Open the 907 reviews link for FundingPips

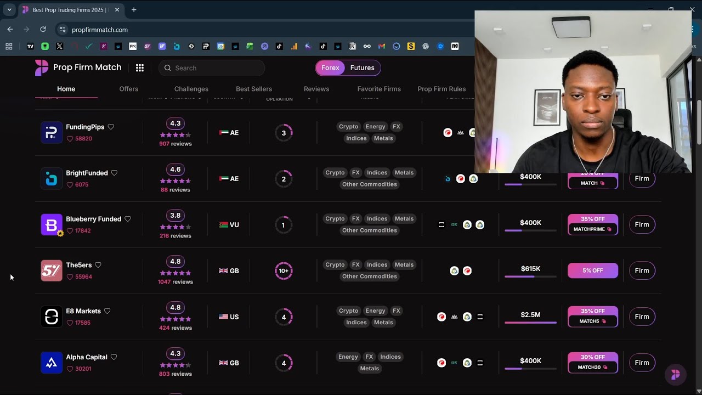coord(175,144)
